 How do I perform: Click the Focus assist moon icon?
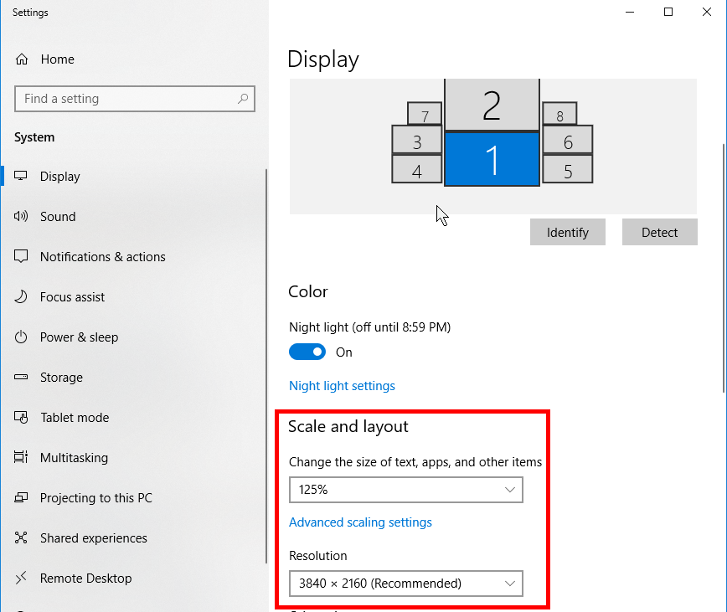(x=22, y=297)
